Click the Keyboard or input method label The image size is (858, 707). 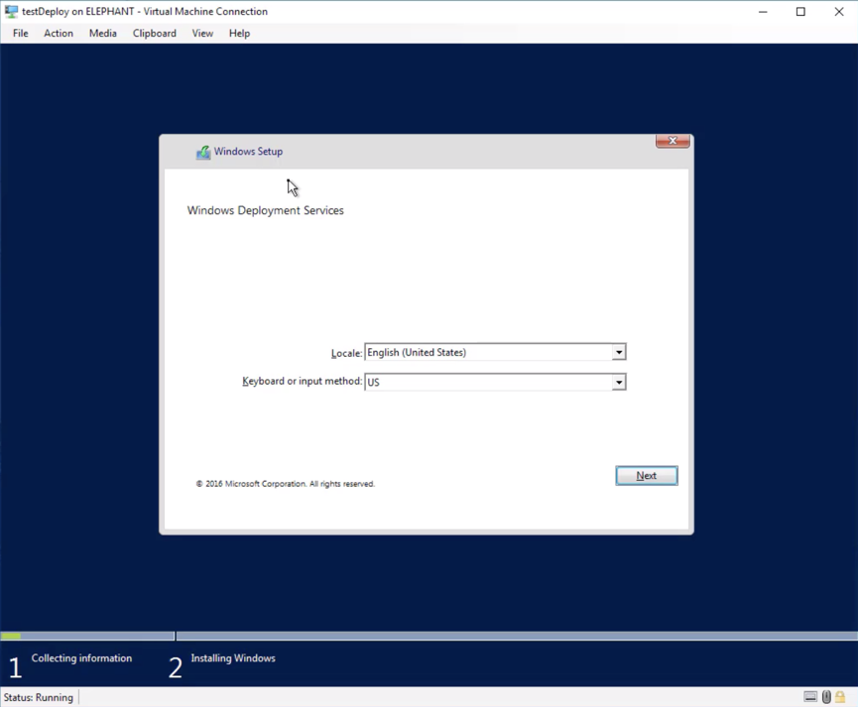303,381
